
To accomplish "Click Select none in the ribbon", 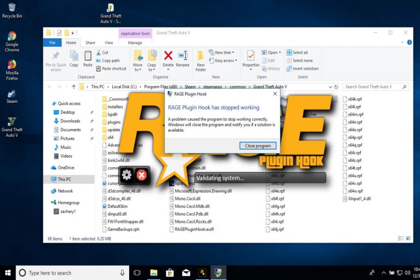I will [x=300, y=61].
